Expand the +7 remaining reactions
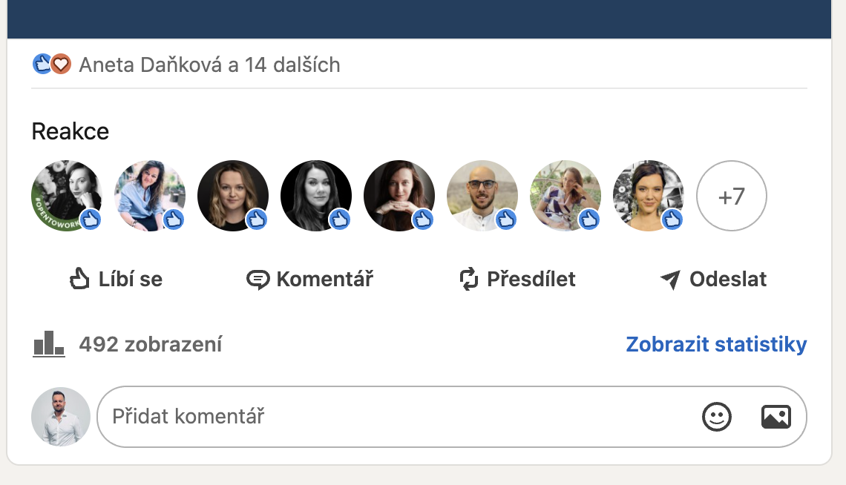 [732, 196]
